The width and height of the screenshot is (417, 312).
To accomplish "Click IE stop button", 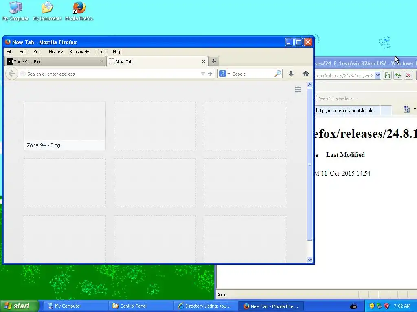I will point(408,75).
